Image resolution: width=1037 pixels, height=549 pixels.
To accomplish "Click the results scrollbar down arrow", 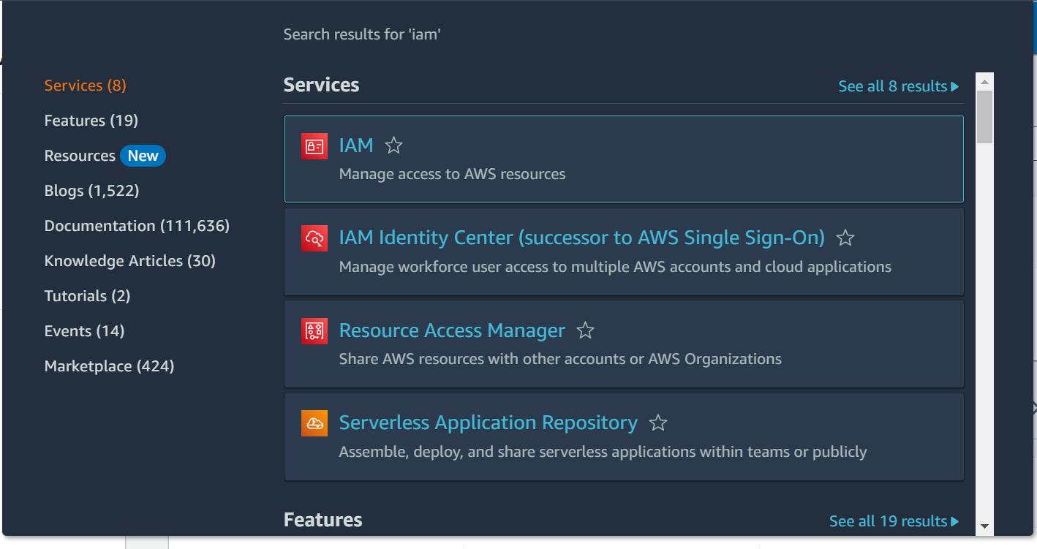I will pyautogui.click(x=984, y=526).
